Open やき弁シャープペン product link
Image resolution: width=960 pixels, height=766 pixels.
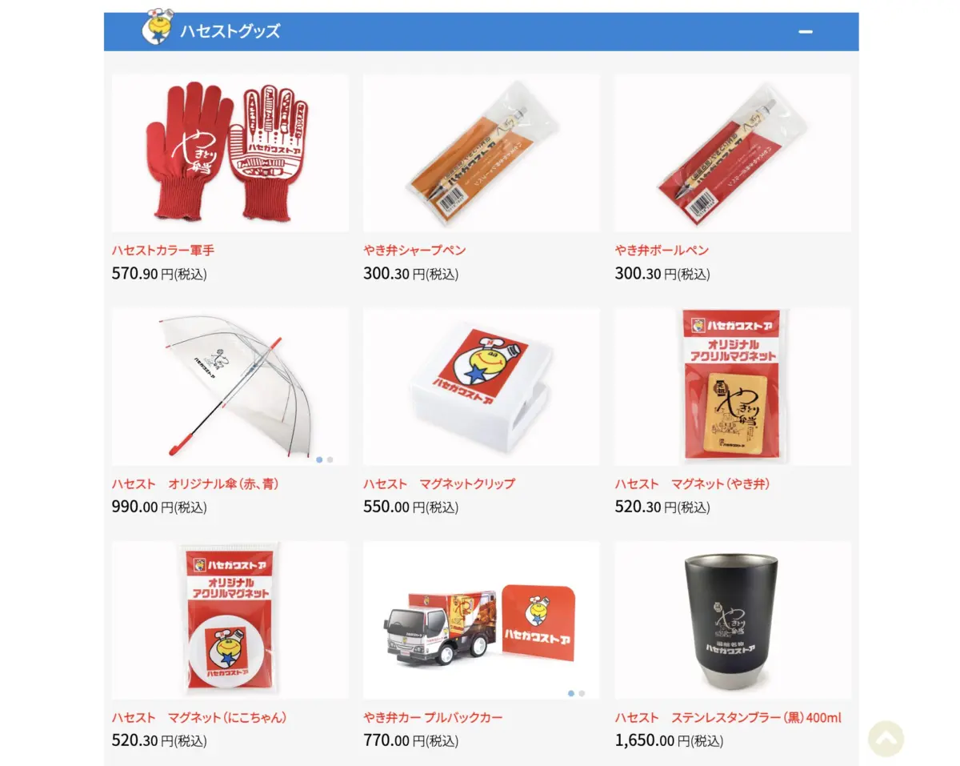point(414,251)
